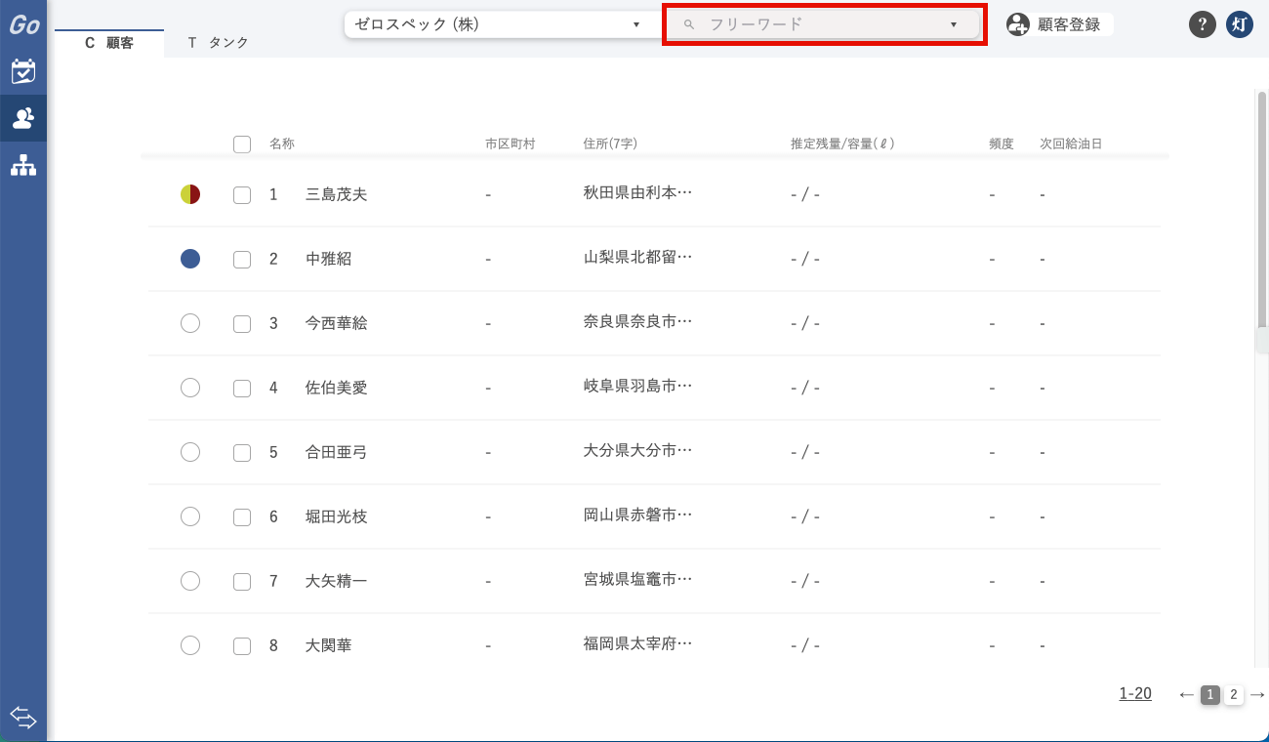Check the box for 合田亜弓

coord(242,453)
